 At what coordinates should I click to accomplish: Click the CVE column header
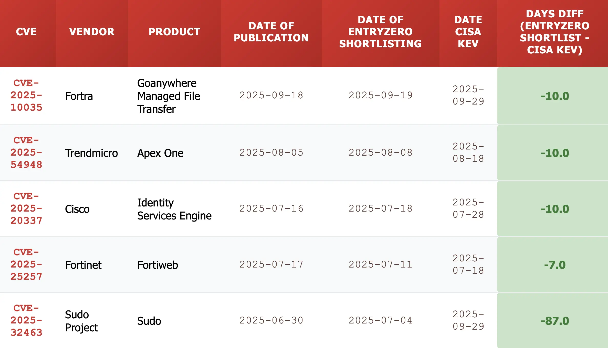point(26,32)
